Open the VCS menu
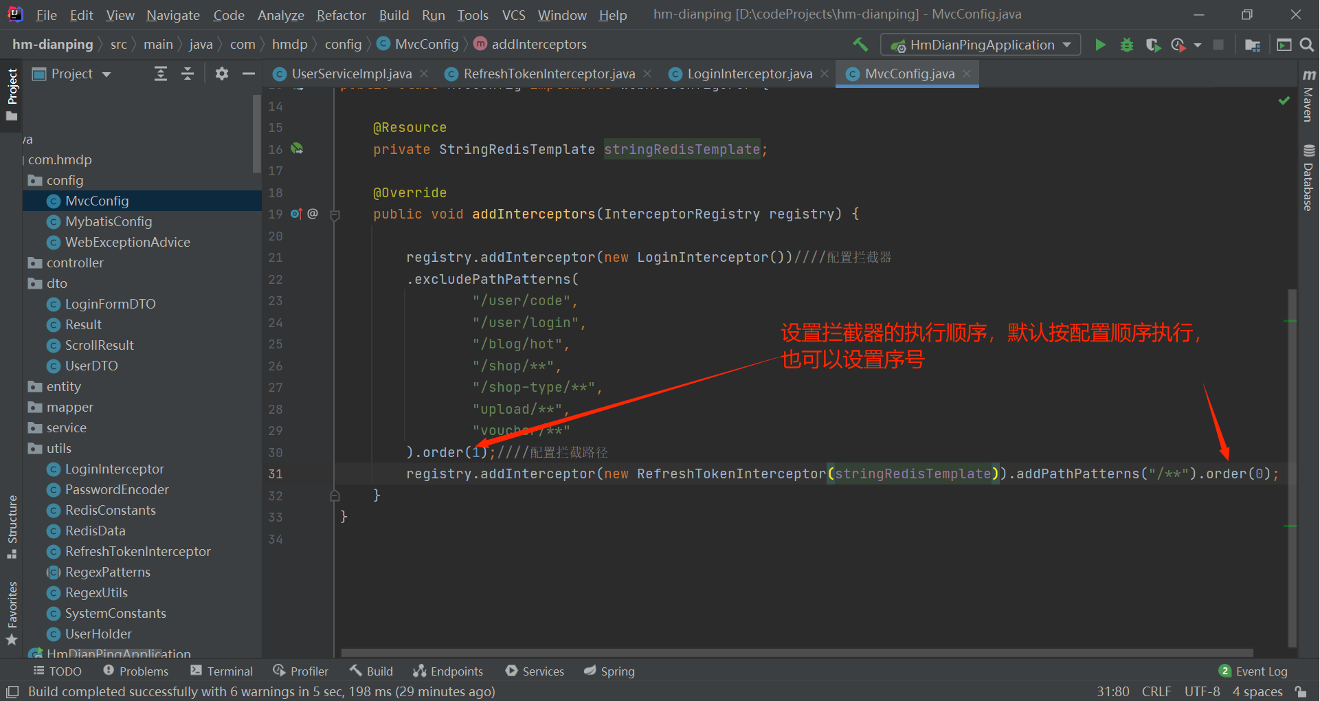 point(513,14)
